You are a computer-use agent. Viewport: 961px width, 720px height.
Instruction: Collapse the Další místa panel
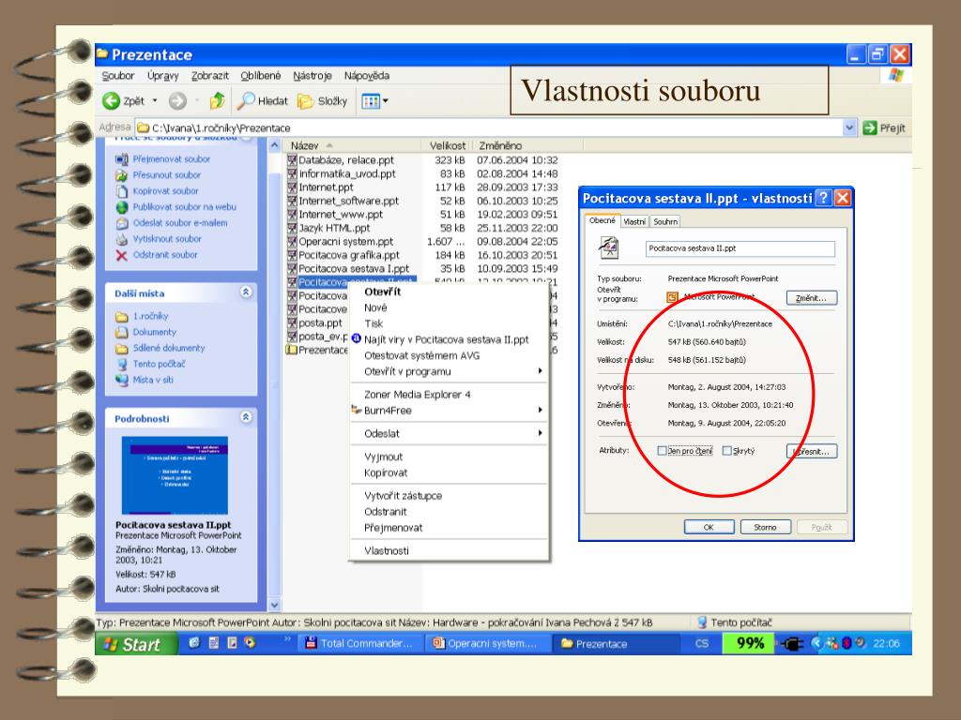[x=246, y=292]
